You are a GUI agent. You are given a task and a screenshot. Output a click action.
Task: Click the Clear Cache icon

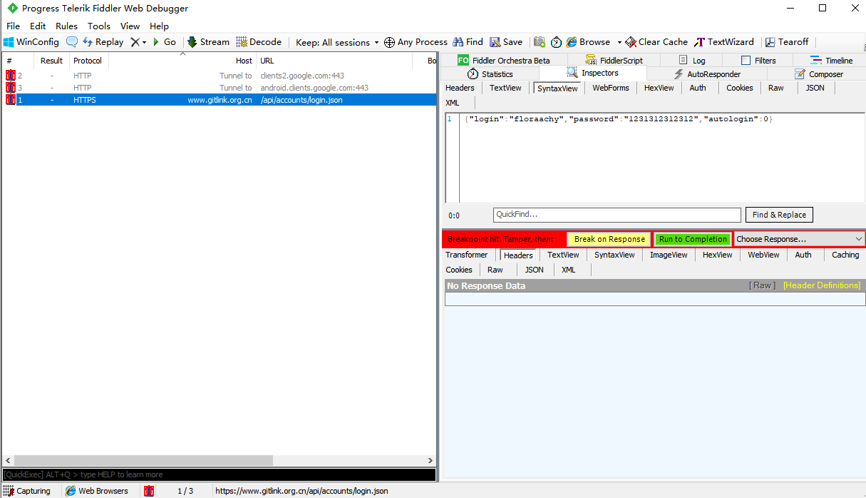[x=631, y=42]
